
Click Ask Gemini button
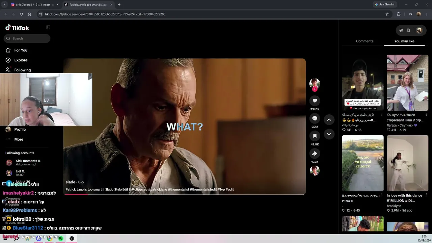coord(384,5)
